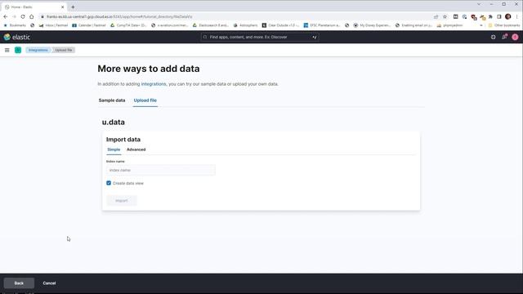Click More ways to add data heading
This screenshot has height=294, width=523.
pos(149,69)
